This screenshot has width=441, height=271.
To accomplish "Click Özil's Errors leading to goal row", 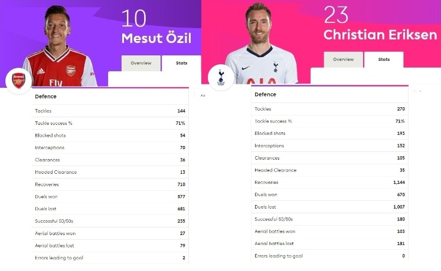I will (110, 258).
